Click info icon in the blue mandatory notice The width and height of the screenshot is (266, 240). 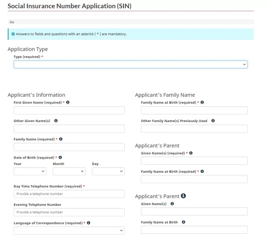[13, 34]
